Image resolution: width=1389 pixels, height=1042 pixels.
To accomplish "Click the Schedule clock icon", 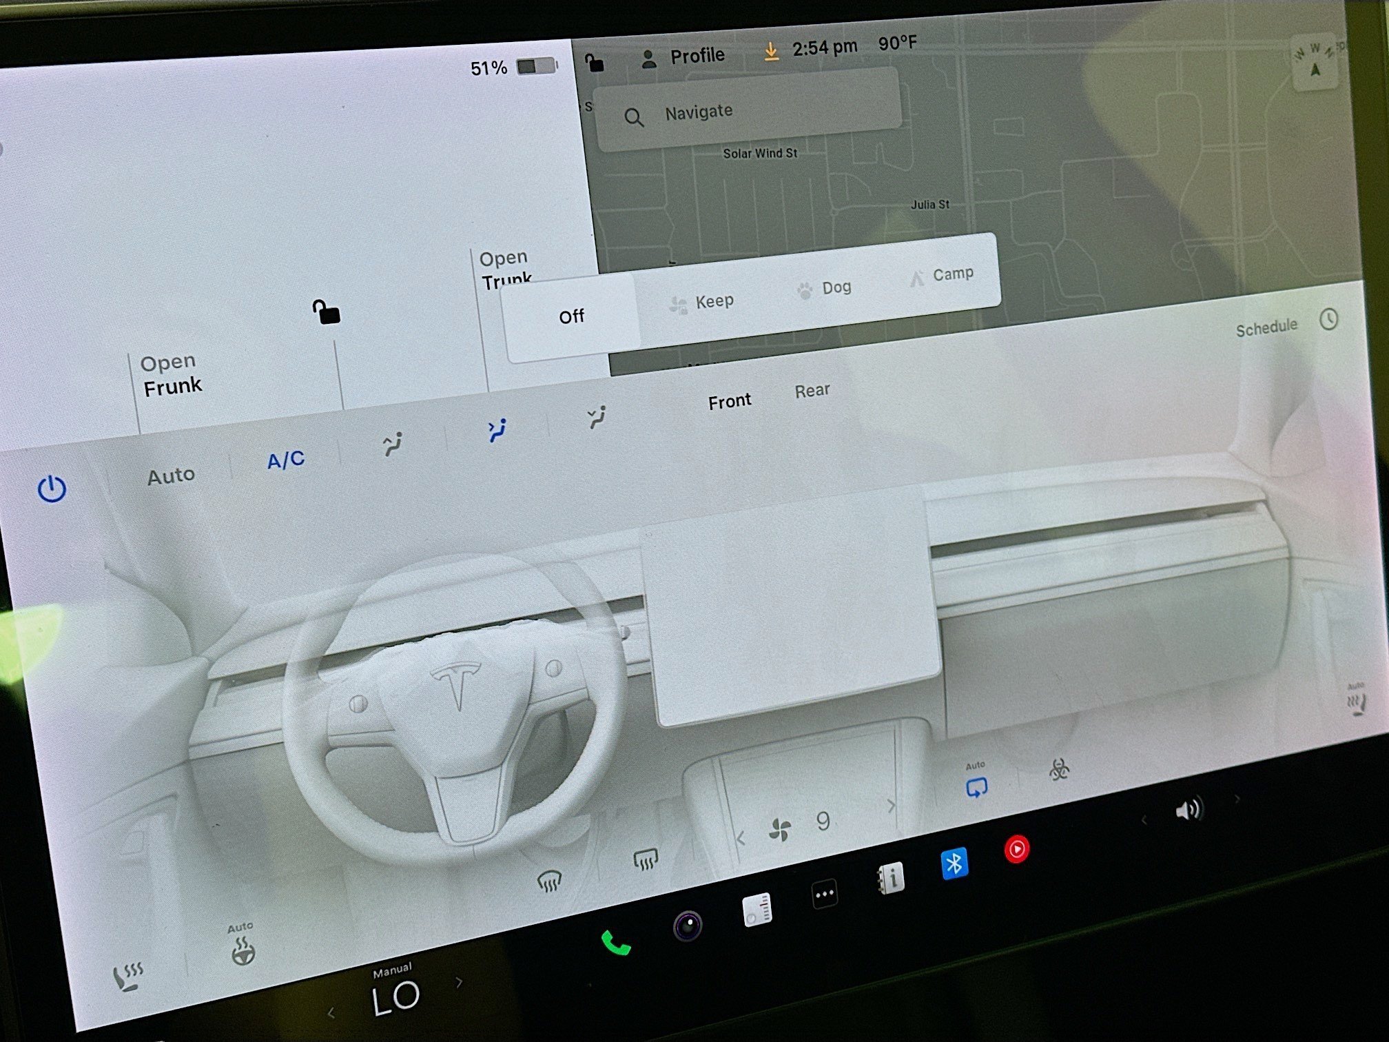I will pyautogui.click(x=1329, y=319).
